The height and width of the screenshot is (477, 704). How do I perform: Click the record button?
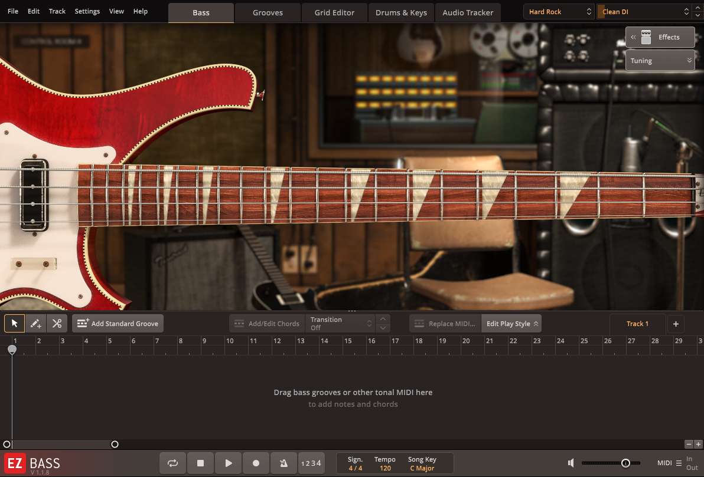[x=256, y=463]
